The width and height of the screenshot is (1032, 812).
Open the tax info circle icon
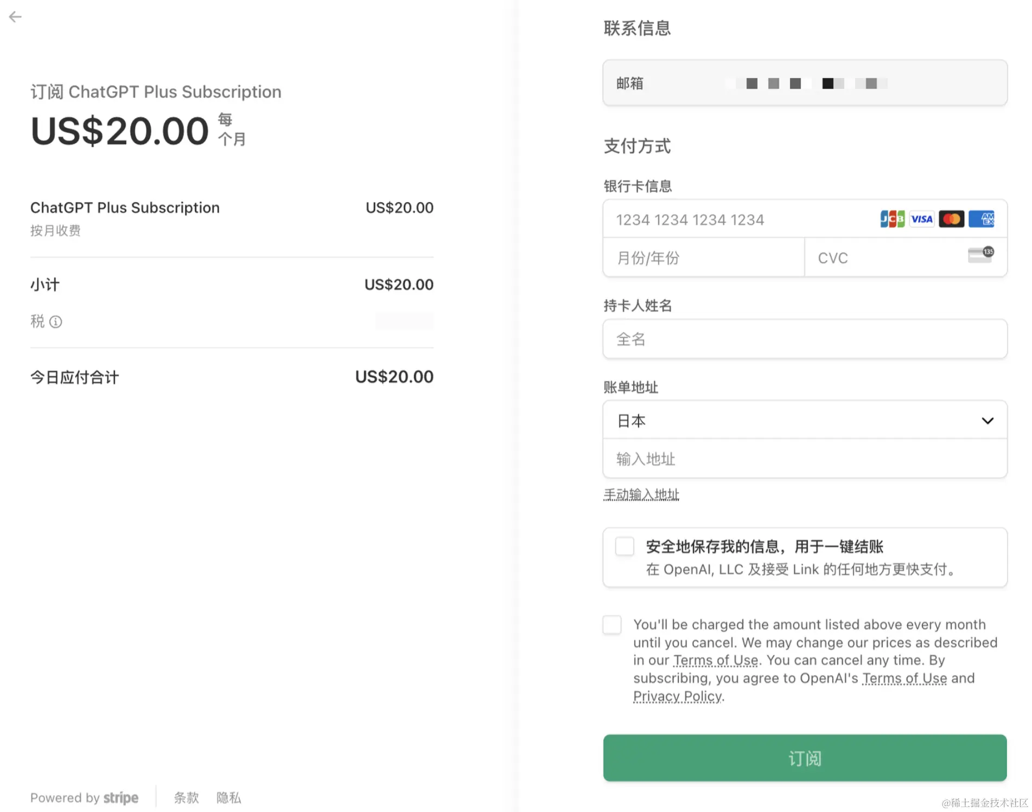click(x=56, y=322)
